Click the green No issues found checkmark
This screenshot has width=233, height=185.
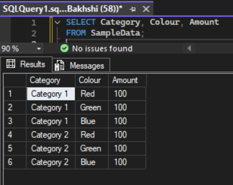(x=64, y=48)
